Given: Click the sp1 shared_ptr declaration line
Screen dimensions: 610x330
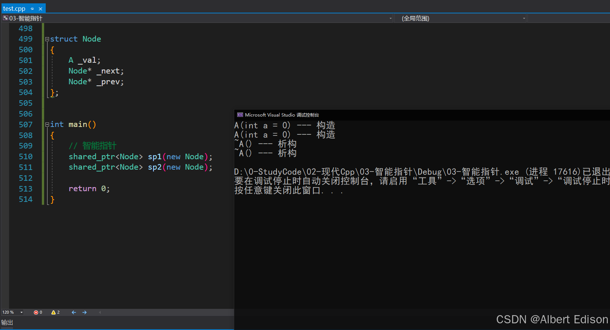Looking at the screenshot, I should [141, 157].
